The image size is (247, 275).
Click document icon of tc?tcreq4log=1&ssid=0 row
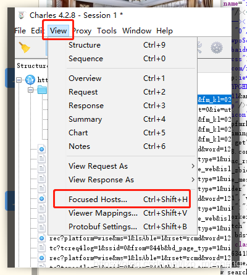pos(41,248)
